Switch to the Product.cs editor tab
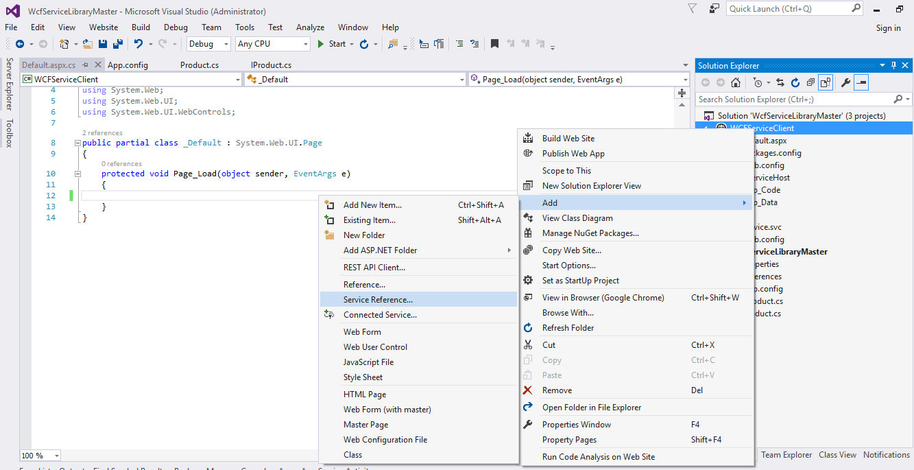The image size is (914, 470). click(x=200, y=65)
